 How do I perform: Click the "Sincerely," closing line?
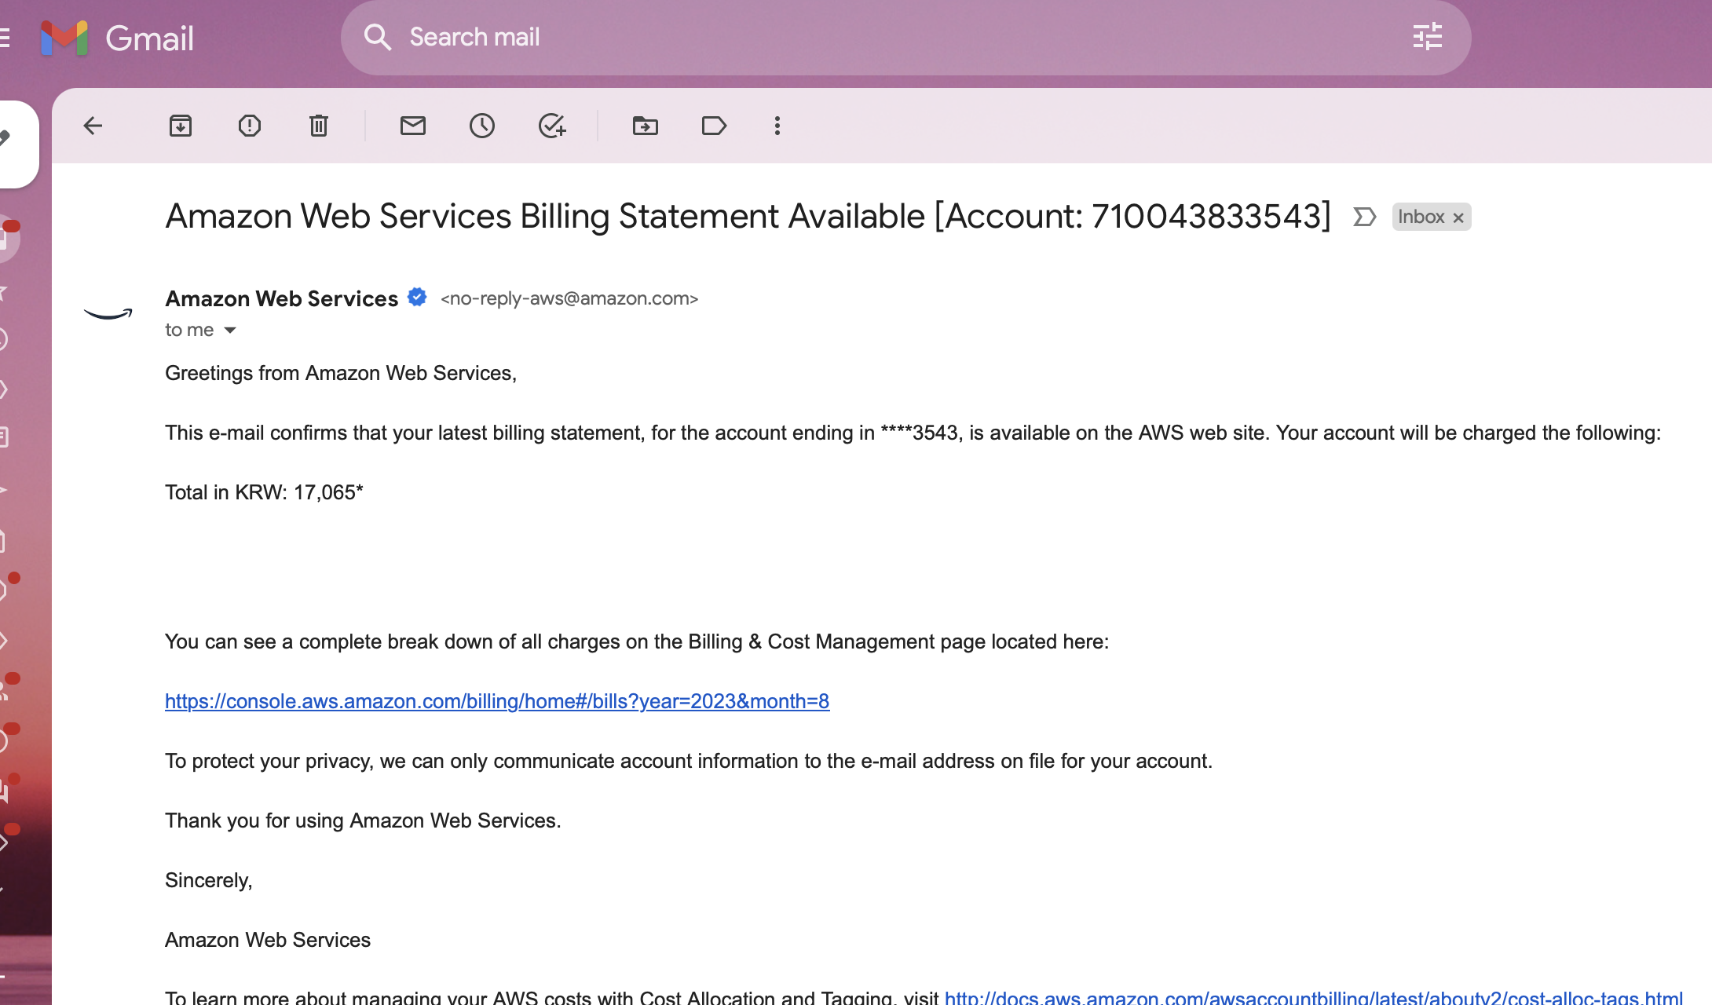[209, 880]
